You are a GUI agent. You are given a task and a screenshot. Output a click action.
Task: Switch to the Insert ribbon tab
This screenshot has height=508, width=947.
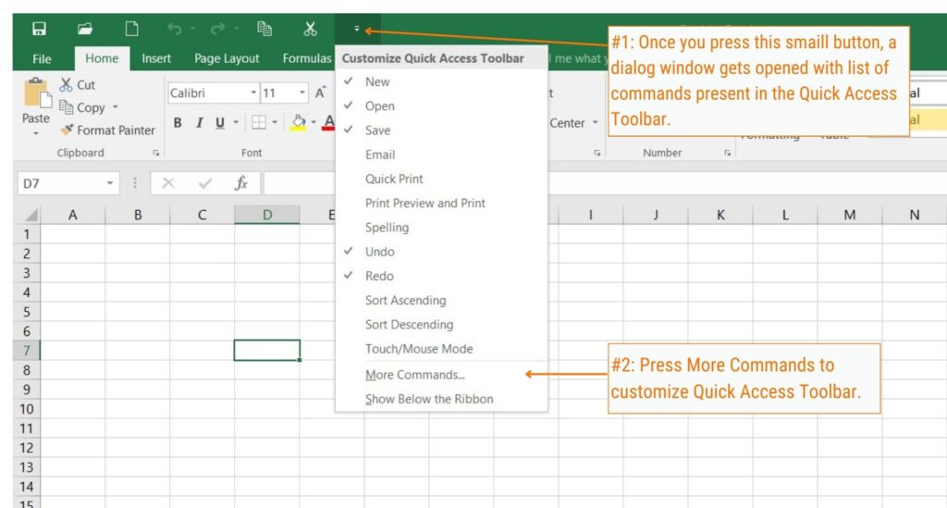tap(156, 58)
